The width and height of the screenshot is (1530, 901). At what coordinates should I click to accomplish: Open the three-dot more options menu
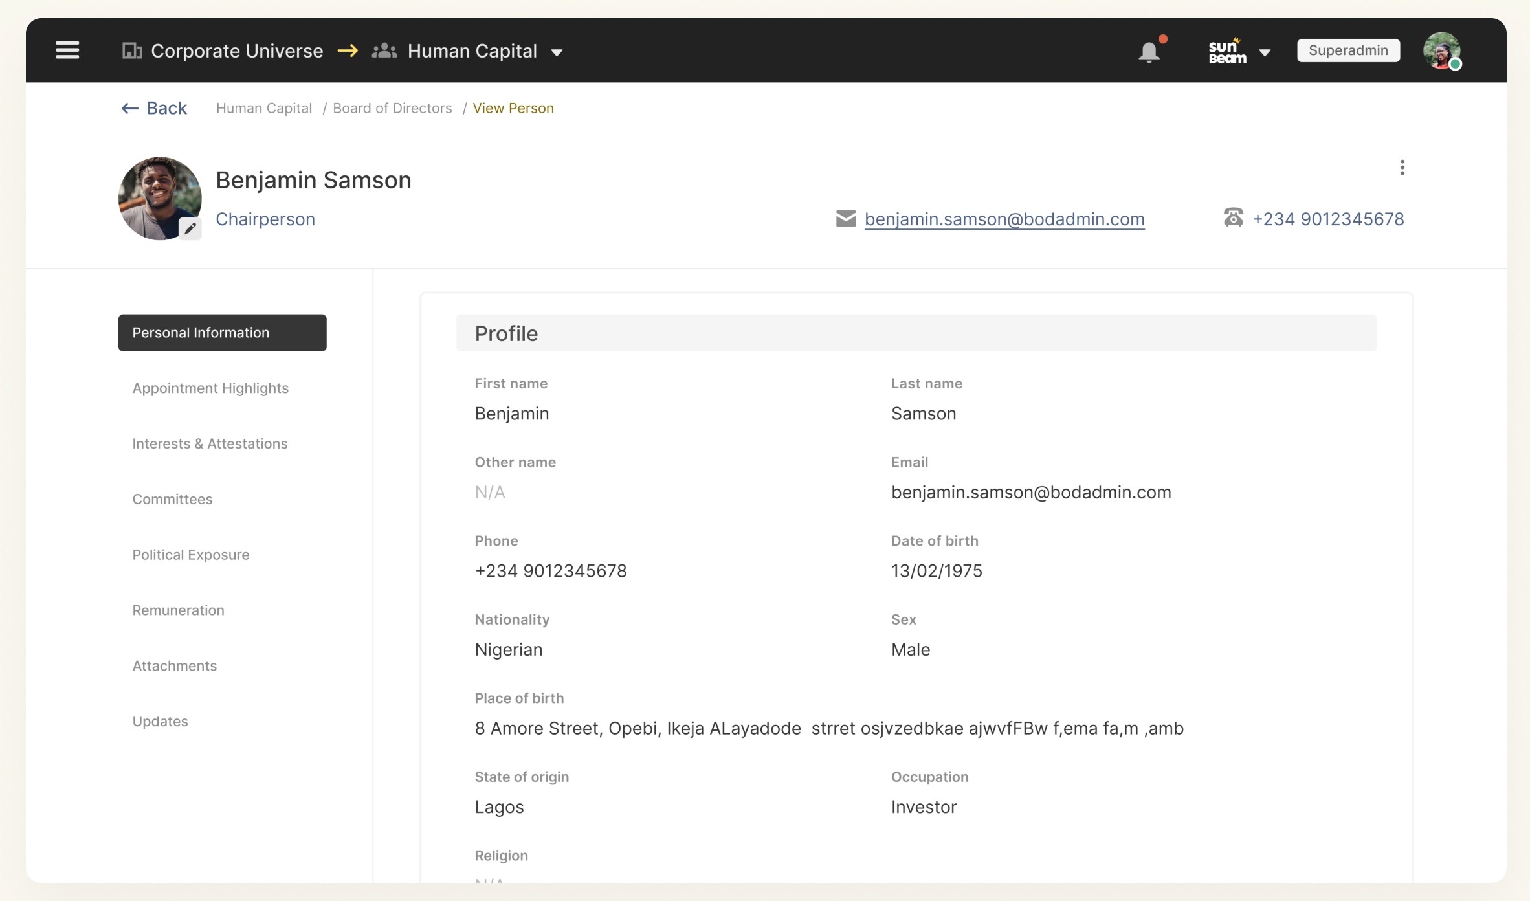click(x=1402, y=168)
